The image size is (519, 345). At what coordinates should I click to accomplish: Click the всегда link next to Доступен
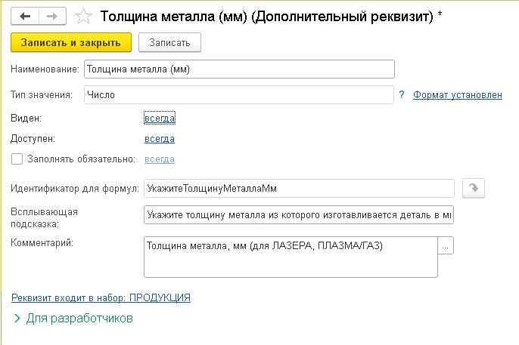tap(159, 139)
